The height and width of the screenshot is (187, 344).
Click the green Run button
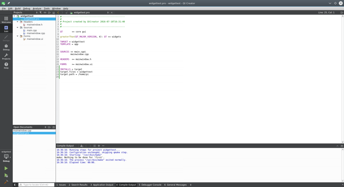pyautogui.click(x=6, y=168)
